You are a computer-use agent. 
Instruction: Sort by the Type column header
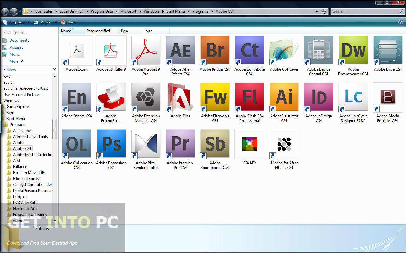click(x=131, y=31)
